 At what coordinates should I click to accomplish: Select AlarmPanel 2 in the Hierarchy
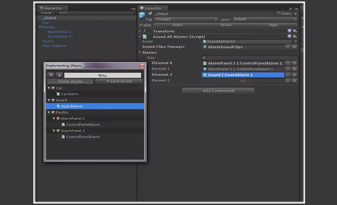[x=59, y=37]
